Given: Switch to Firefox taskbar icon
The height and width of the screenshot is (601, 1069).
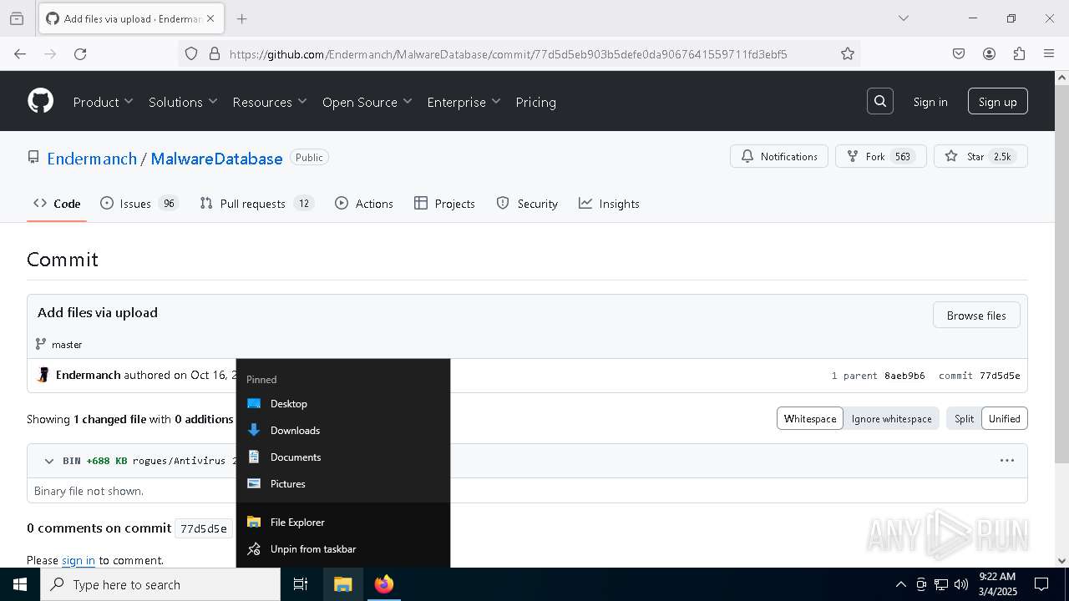Looking at the screenshot, I should 384,584.
